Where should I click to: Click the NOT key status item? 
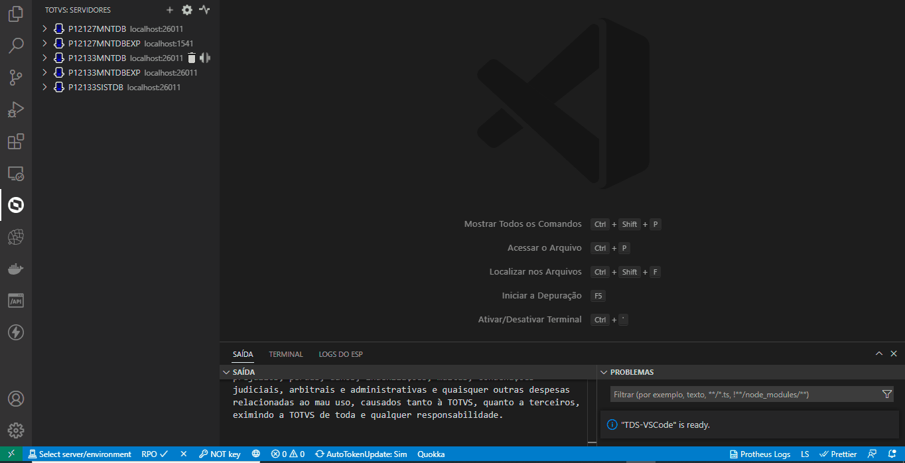(x=220, y=454)
